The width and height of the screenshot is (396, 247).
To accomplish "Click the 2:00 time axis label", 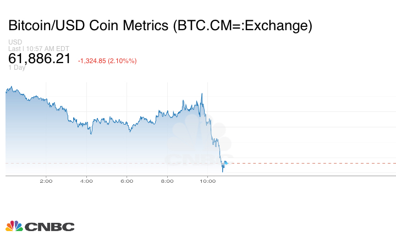I will pos(46,181).
